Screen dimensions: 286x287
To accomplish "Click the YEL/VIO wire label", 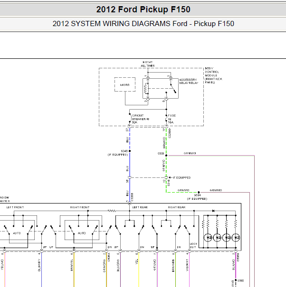I will click(x=2, y=265).
